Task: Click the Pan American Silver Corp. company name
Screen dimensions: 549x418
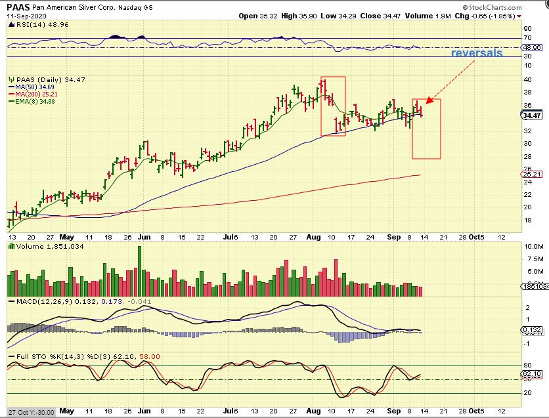Action: pos(74,7)
